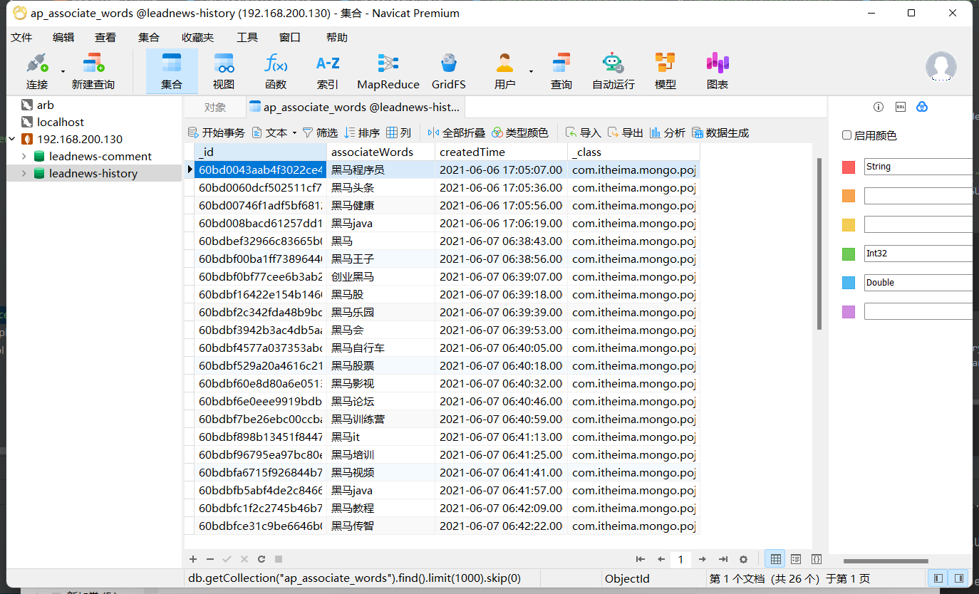Open the dropdown arrow next to 连接
979x594 pixels.
[x=63, y=71]
